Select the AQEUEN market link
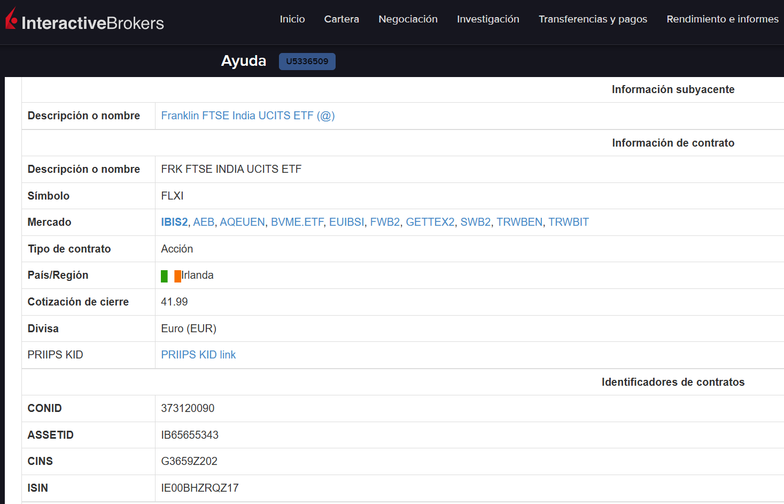 pos(242,222)
